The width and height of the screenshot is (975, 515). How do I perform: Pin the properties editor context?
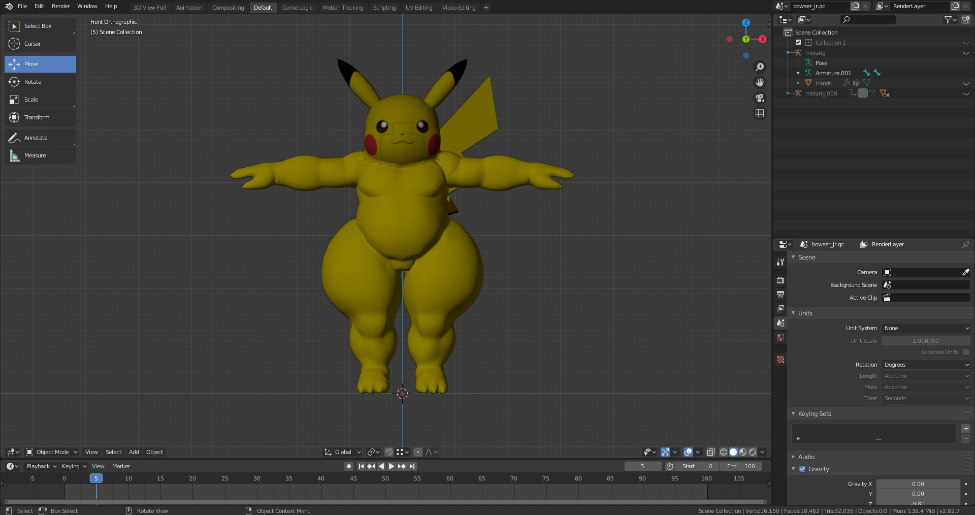(x=965, y=244)
